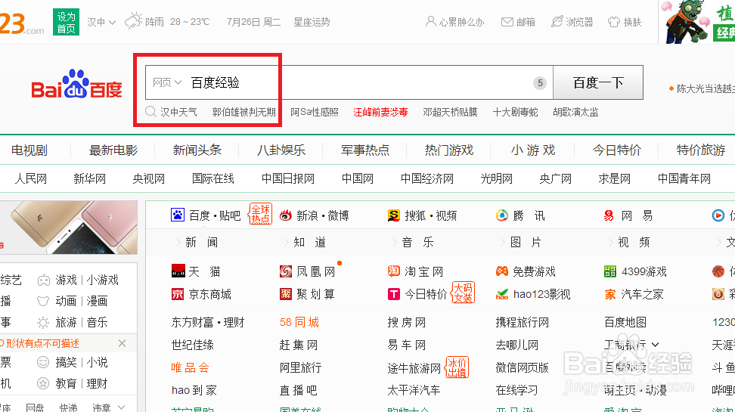
Task: Open the 途牛旅游网 link
Action: [x=414, y=368]
